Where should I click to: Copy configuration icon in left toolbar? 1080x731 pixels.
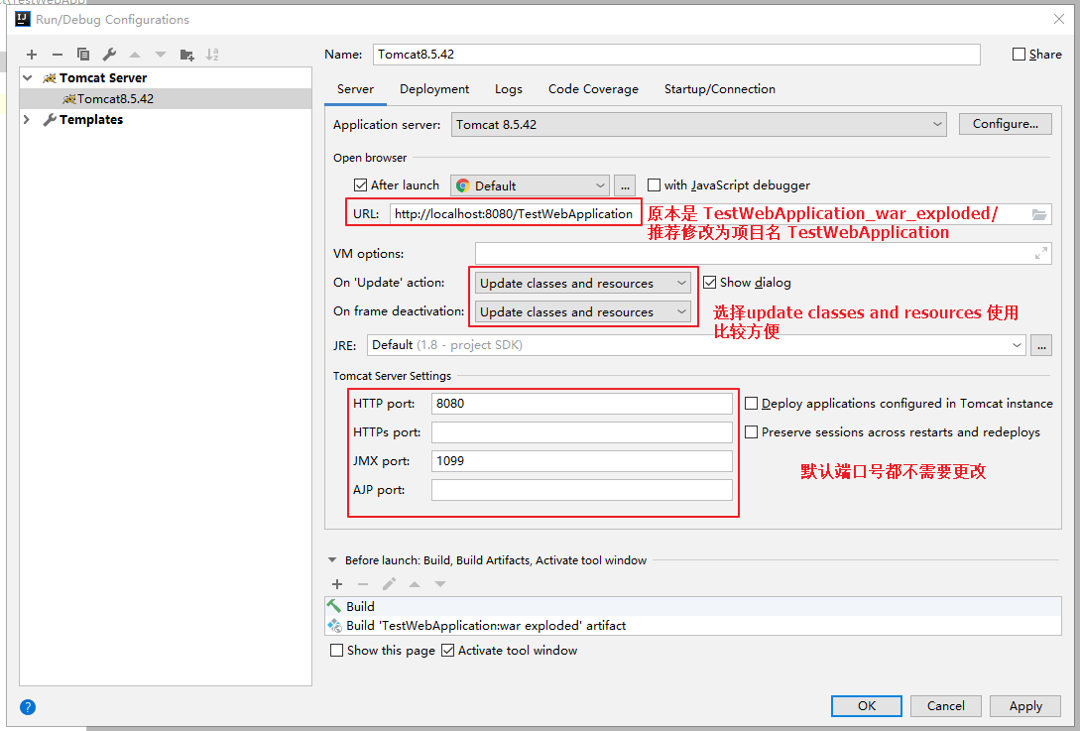(x=83, y=55)
